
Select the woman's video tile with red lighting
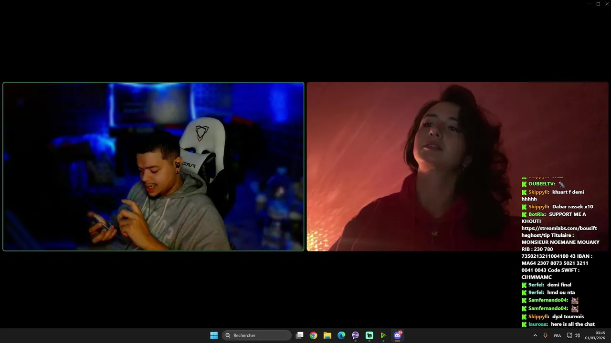(457, 166)
